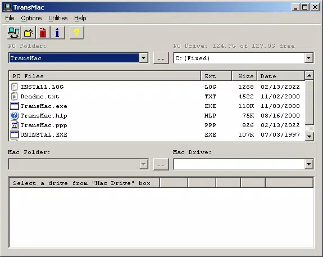Open the Utilities menu
The width and height of the screenshot is (323, 257).
pyautogui.click(x=58, y=18)
